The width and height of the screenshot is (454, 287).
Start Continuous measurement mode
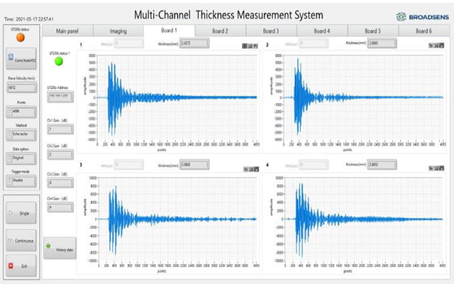[x=19, y=240]
